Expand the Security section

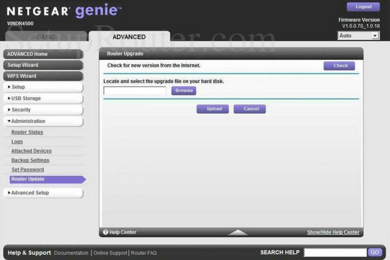43,110
